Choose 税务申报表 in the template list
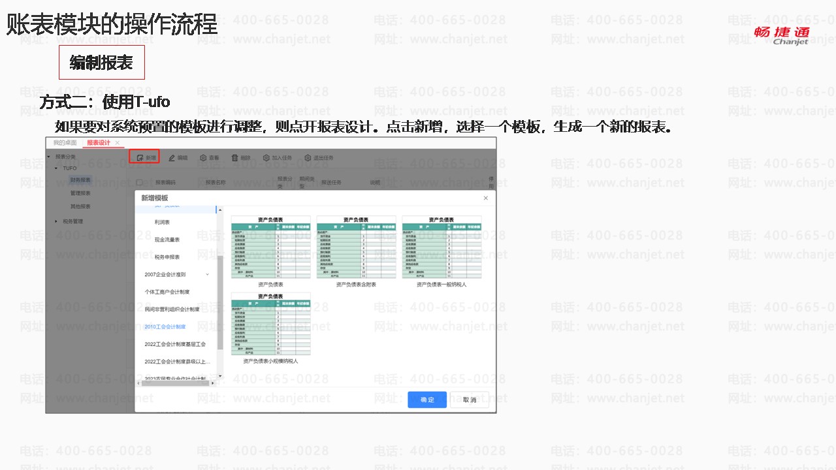 [x=167, y=257]
